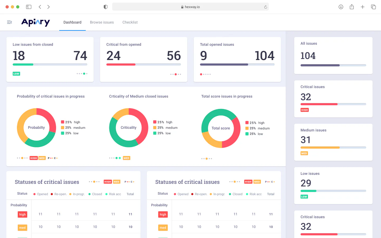
Task: Select the red pagination dot in Critical from opened card
Action: 176,74
